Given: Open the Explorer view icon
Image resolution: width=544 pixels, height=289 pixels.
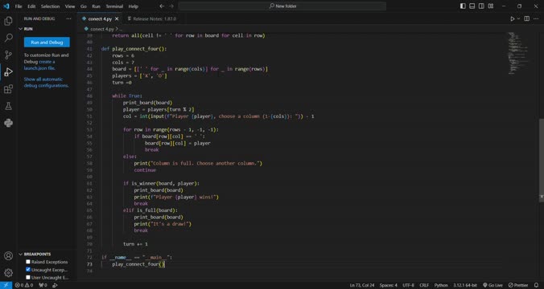Looking at the screenshot, I should (x=8, y=21).
